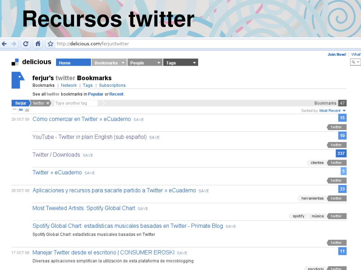Click the herramientas tag
Image resolution: width=361 pixels, height=270 pixels.
[x=312, y=198]
